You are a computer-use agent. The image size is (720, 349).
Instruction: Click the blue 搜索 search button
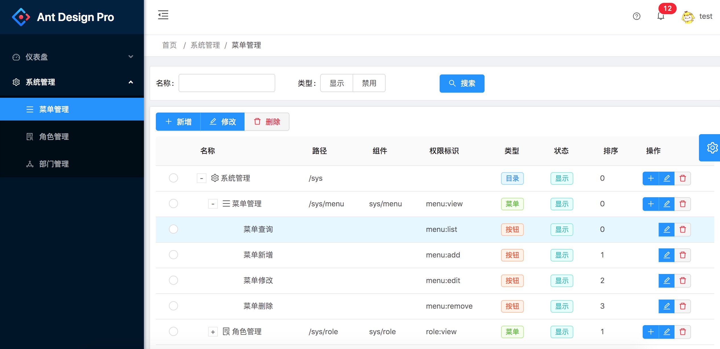462,83
